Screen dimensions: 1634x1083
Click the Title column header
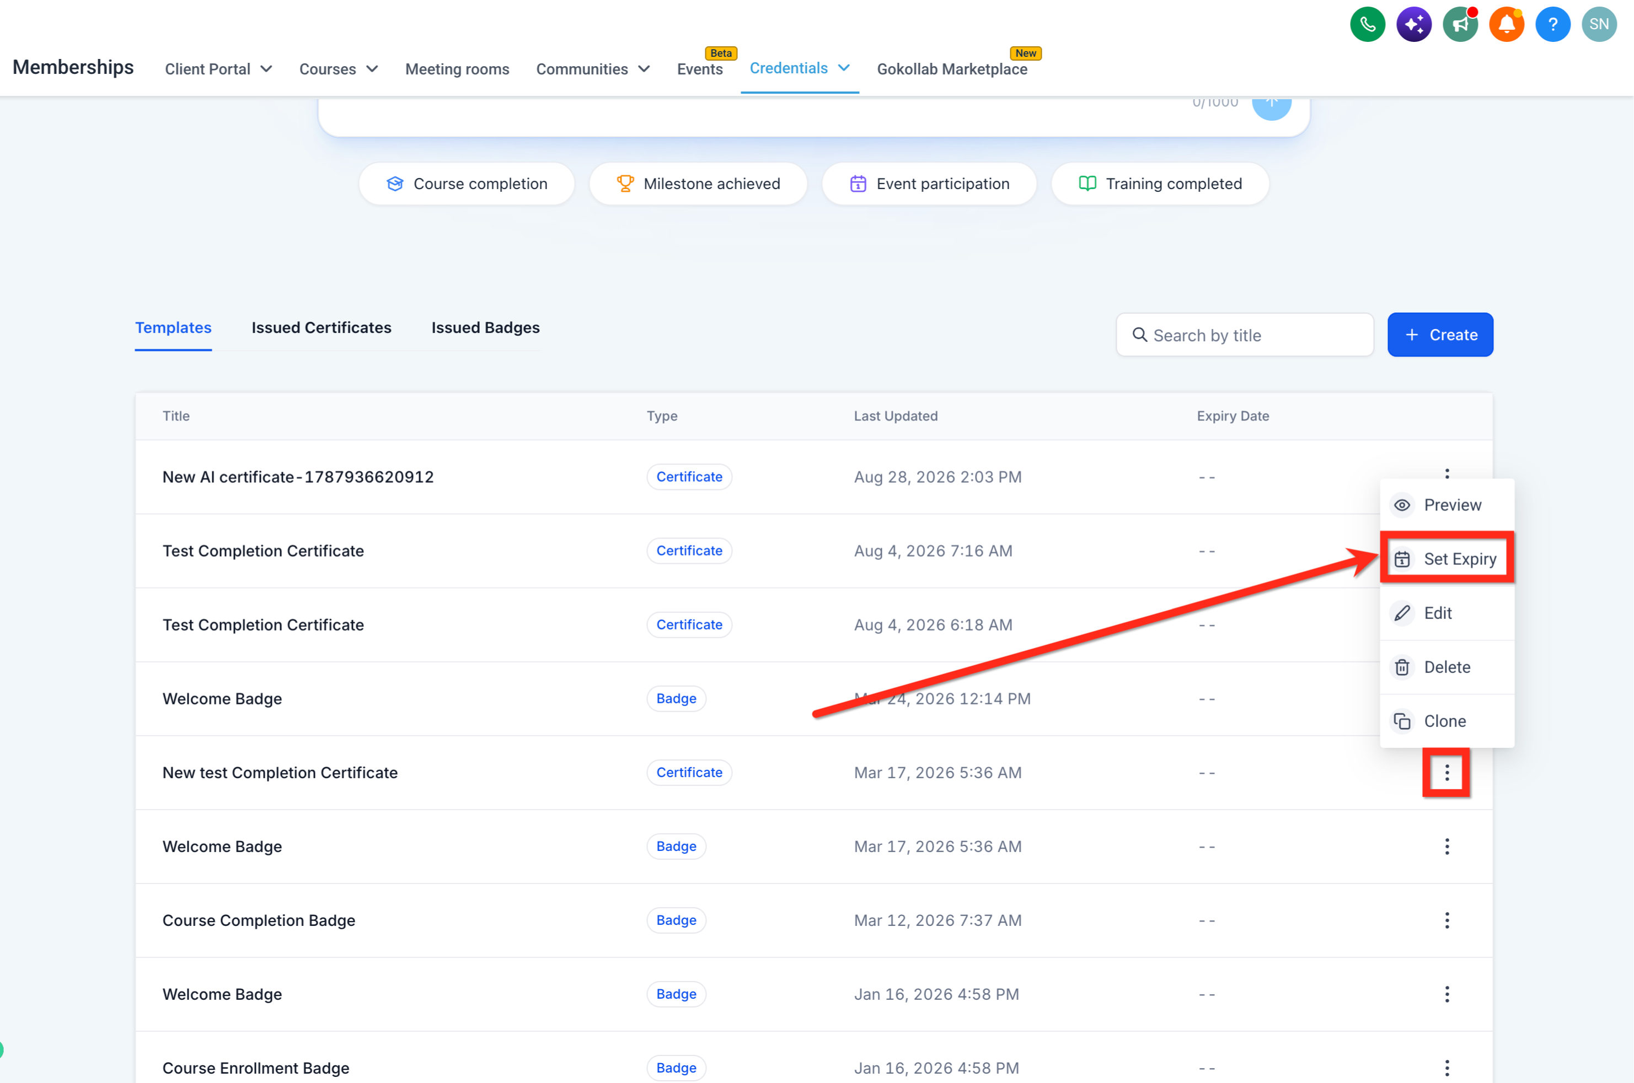(x=175, y=417)
